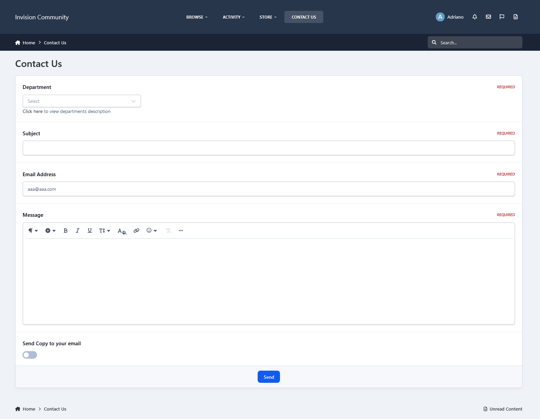Enable Send Copy to your email switch
This screenshot has height=419, width=540.
[30, 355]
